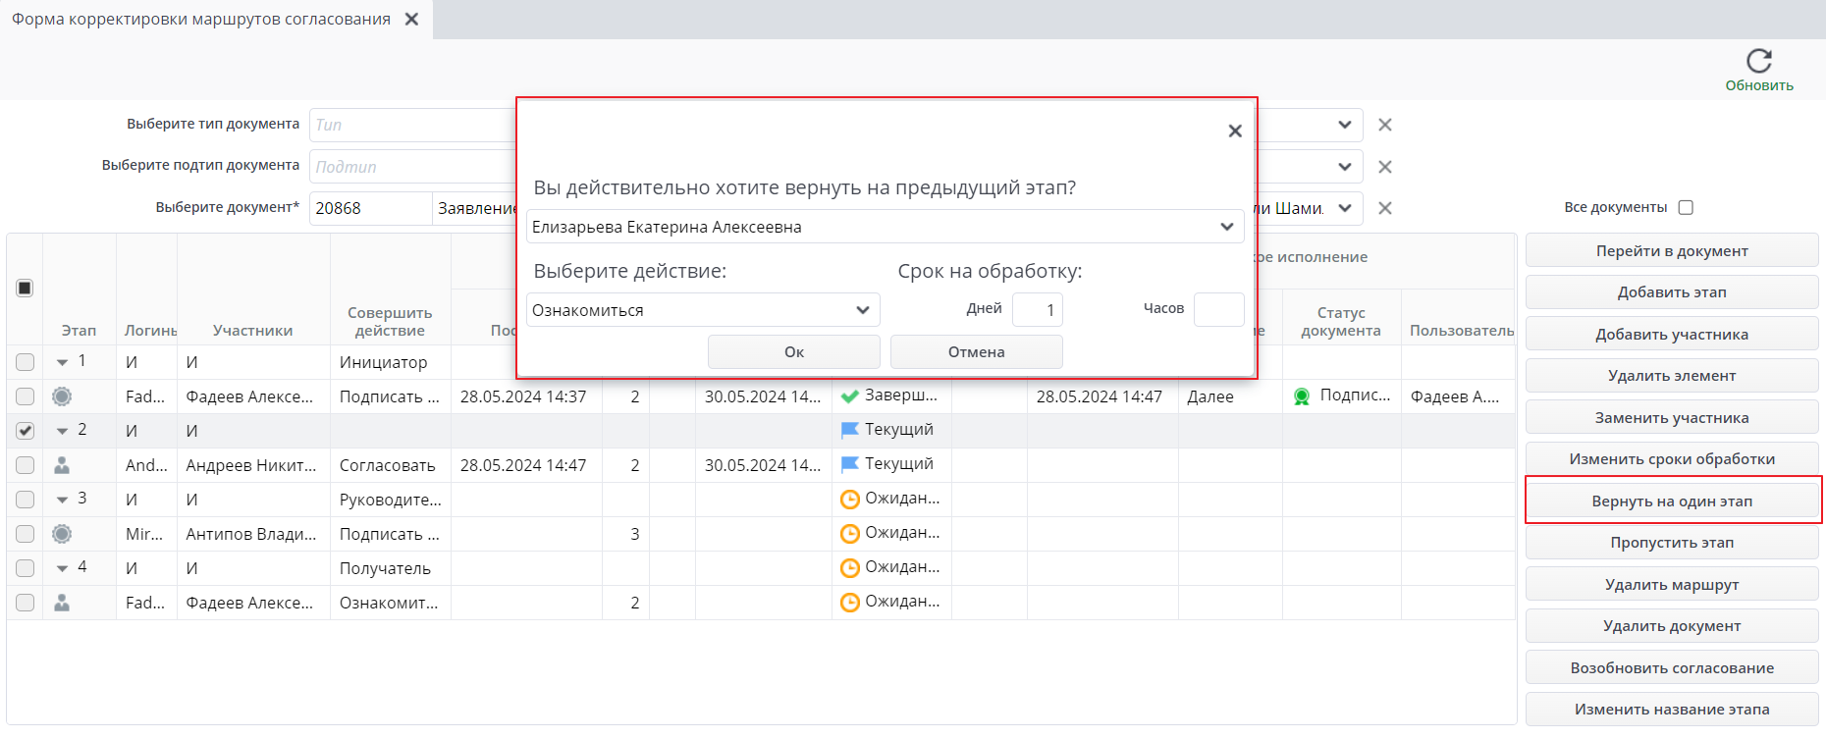
Task: Click the Отмена button
Action: point(977,351)
